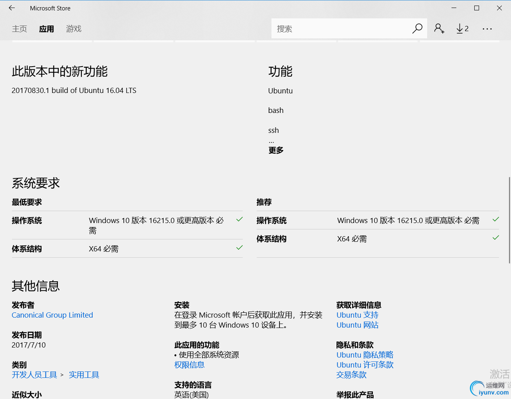Image resolution: width=511 pixels, height=399 pixels.
Task: Switch to the 应用 tab
Action: (46, 29)
